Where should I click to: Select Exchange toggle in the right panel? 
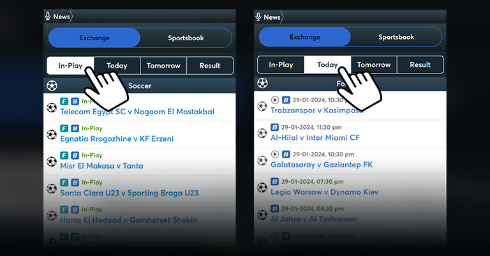tap(305, 37)
